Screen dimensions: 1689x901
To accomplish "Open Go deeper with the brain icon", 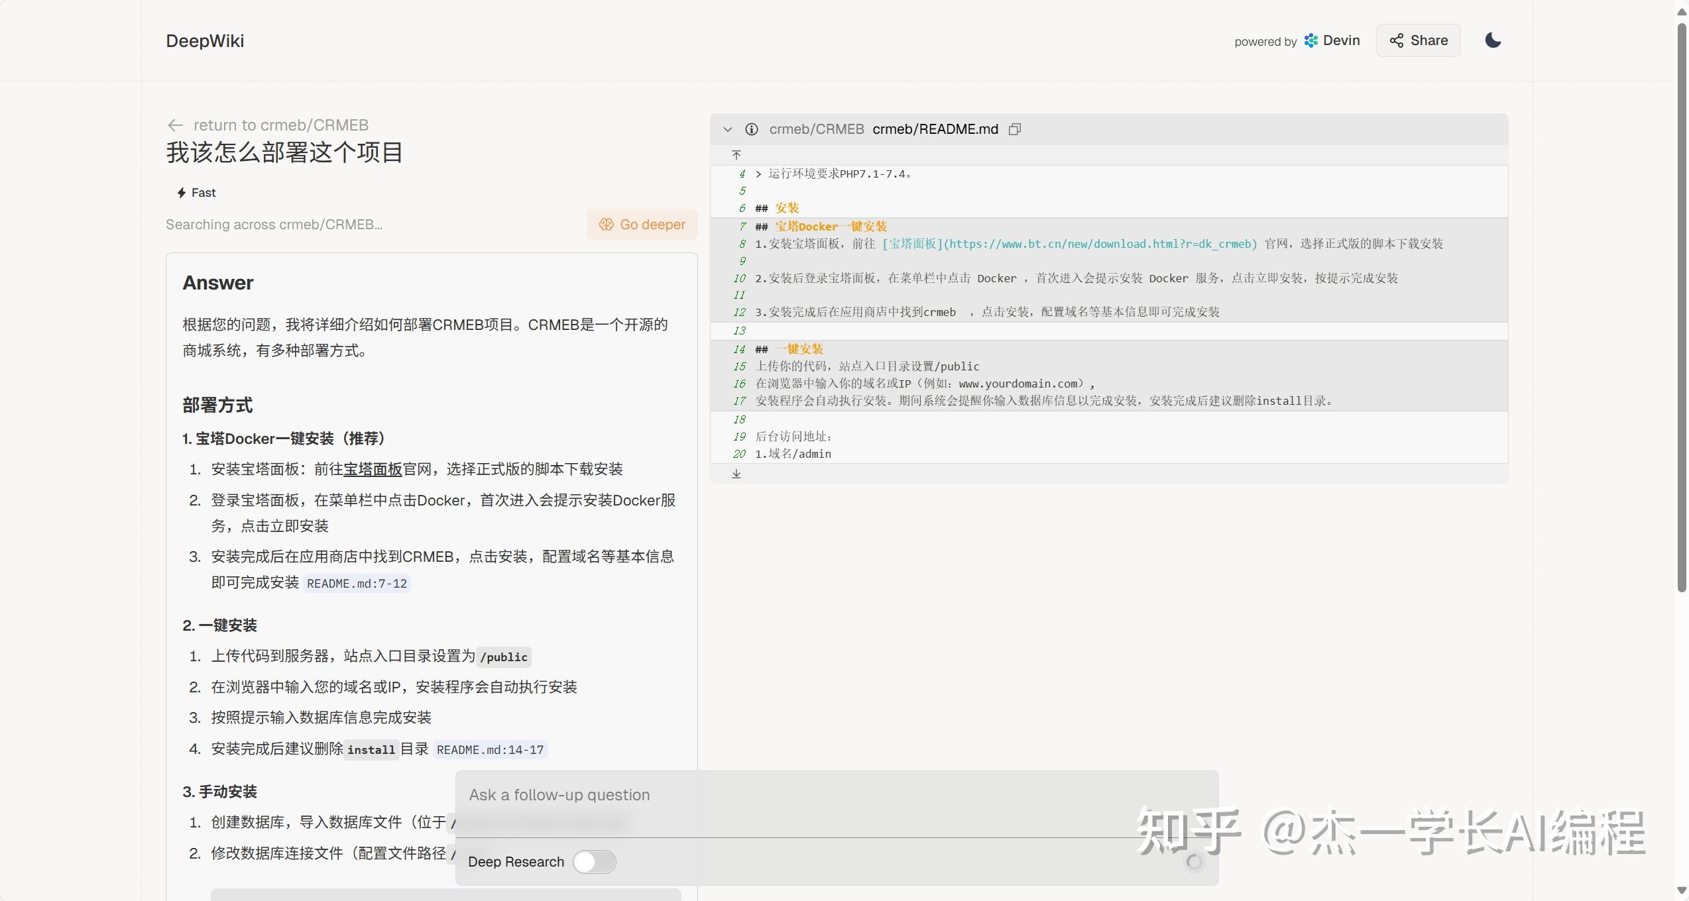I will point(606,225).
